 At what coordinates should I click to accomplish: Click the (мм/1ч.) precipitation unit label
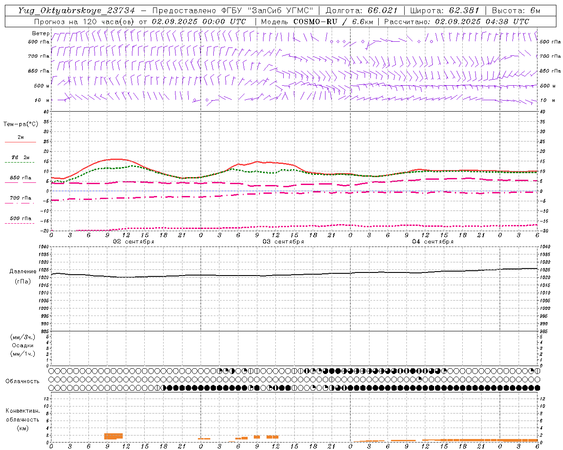23,354
